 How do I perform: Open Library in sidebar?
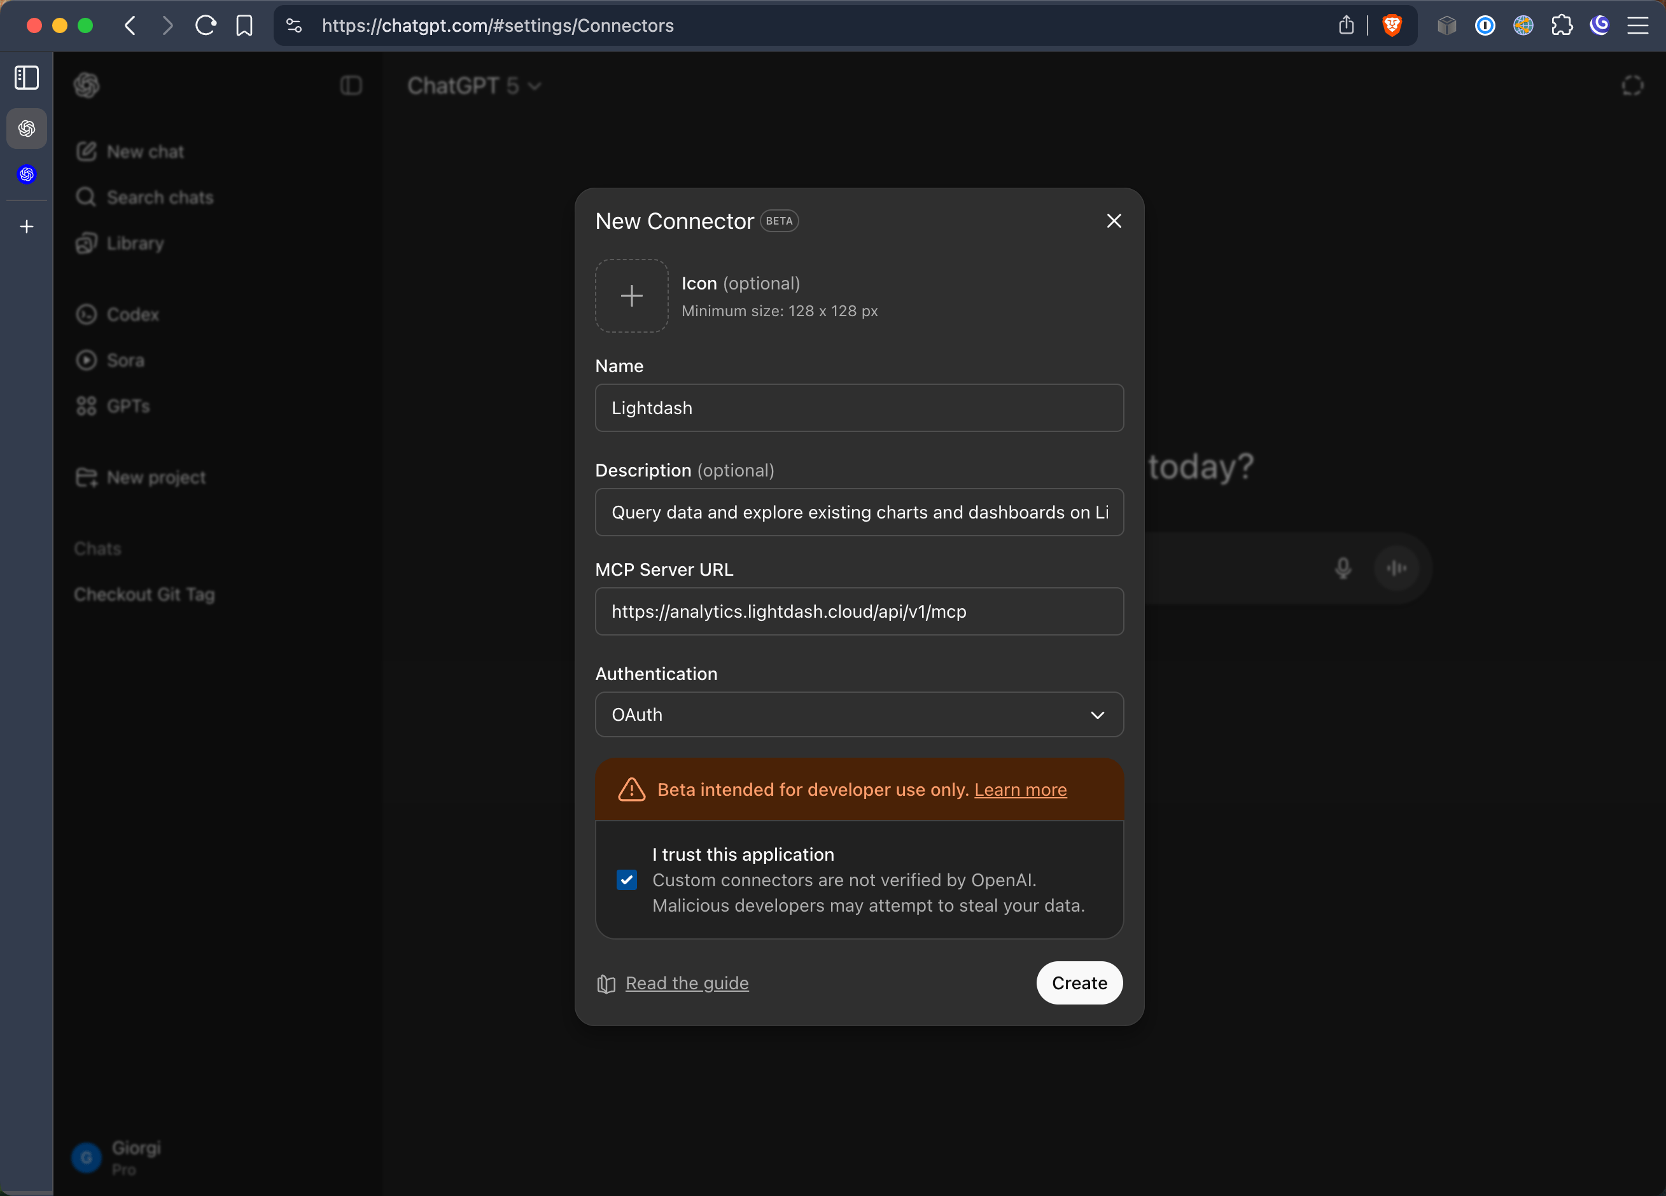pyautogui.click(x=120, y=243)
